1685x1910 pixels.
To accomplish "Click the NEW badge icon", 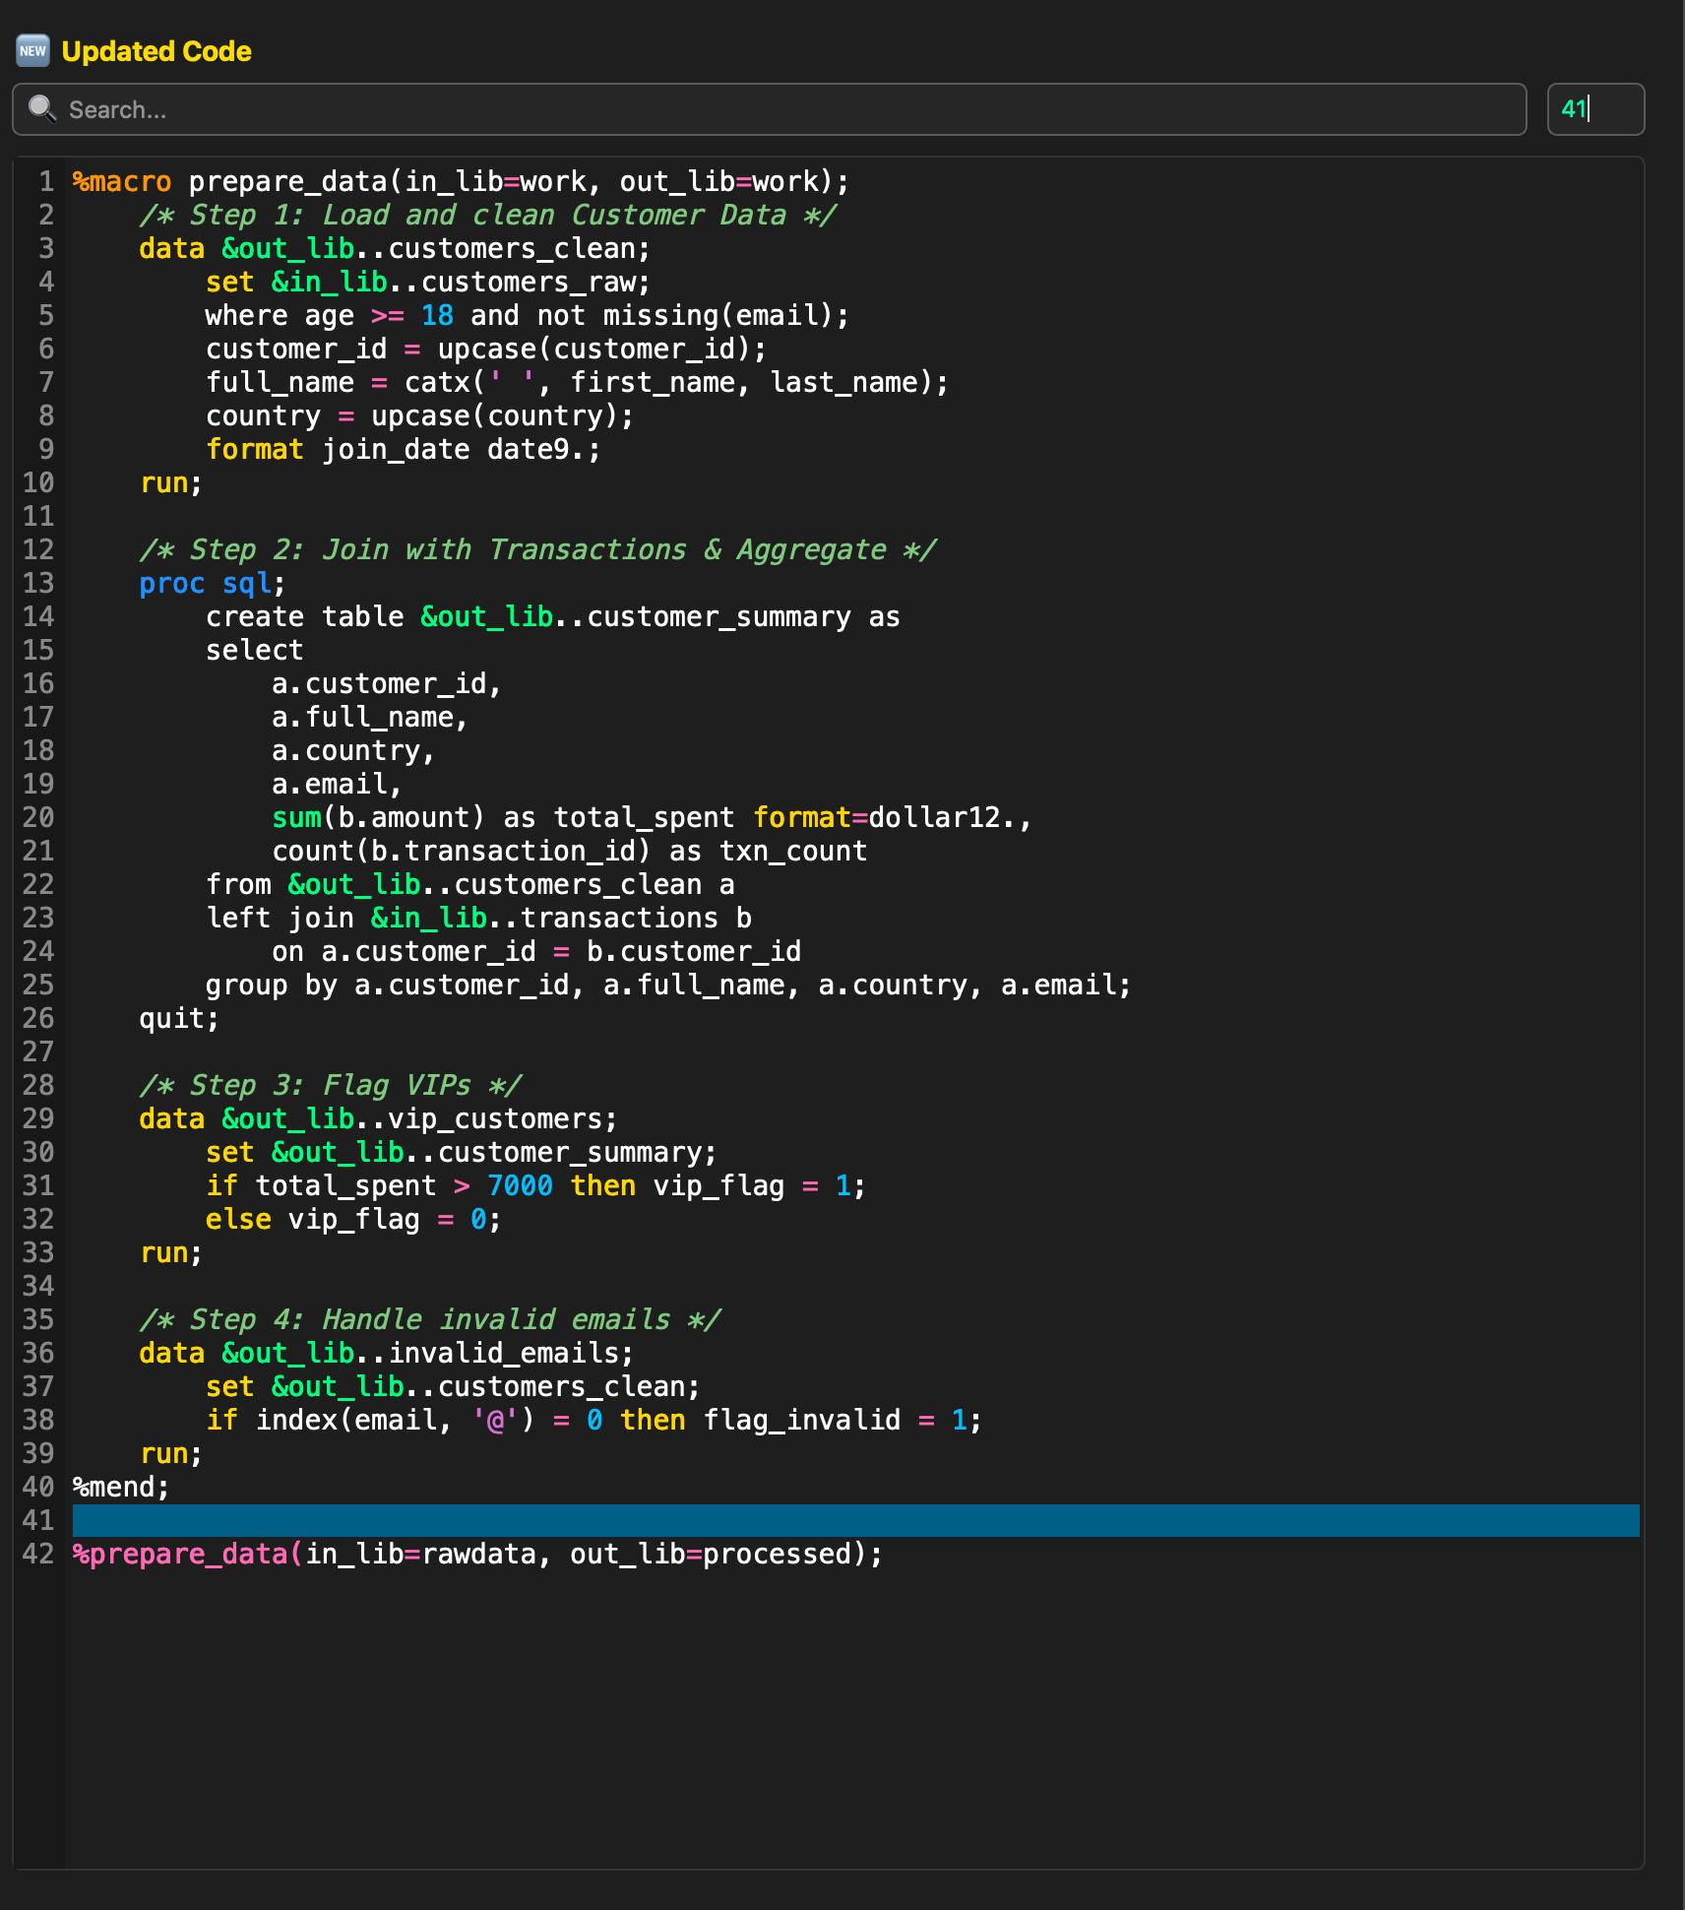I will tap(32, 50).
